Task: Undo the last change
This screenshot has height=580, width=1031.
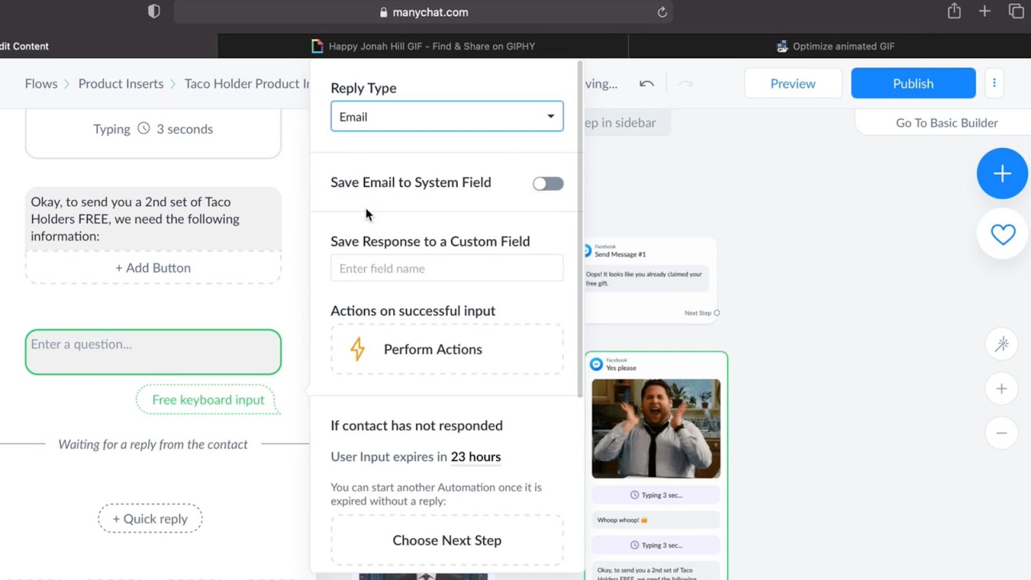Action: (646, 84)
